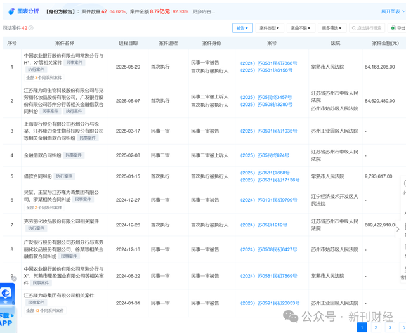Click the right arrow on the side panel

(x=398, y=229)
